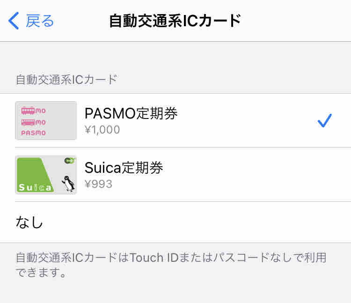Viewport: 351px width, 303px height.
Task: Tap the Touch ID footer description text
Action: (171, 265)
